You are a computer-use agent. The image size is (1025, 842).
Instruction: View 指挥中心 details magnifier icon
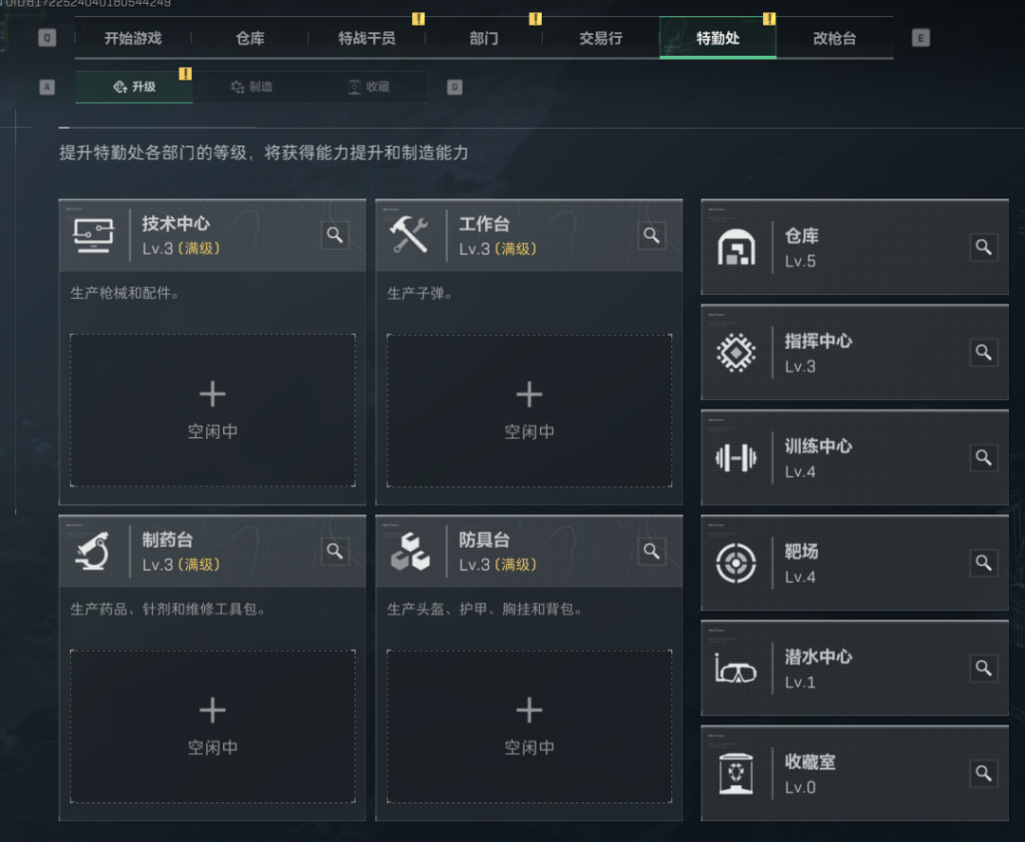click(984, 352)
